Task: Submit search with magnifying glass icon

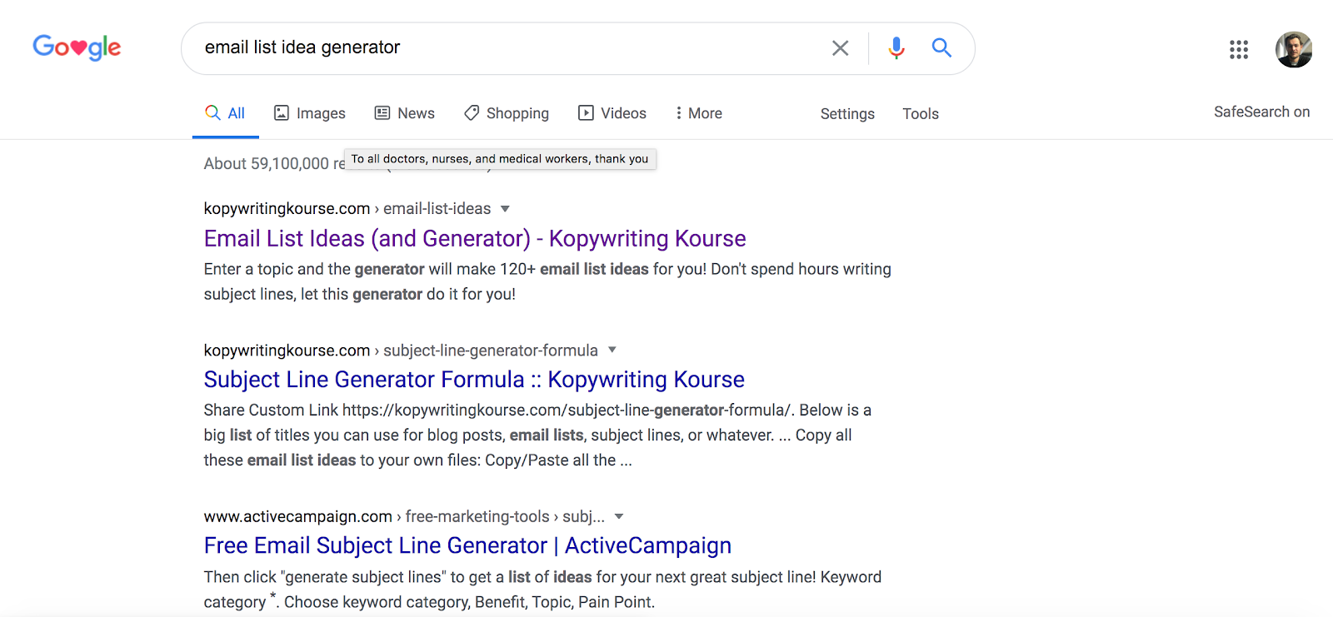Action: [x=941, y=47]
